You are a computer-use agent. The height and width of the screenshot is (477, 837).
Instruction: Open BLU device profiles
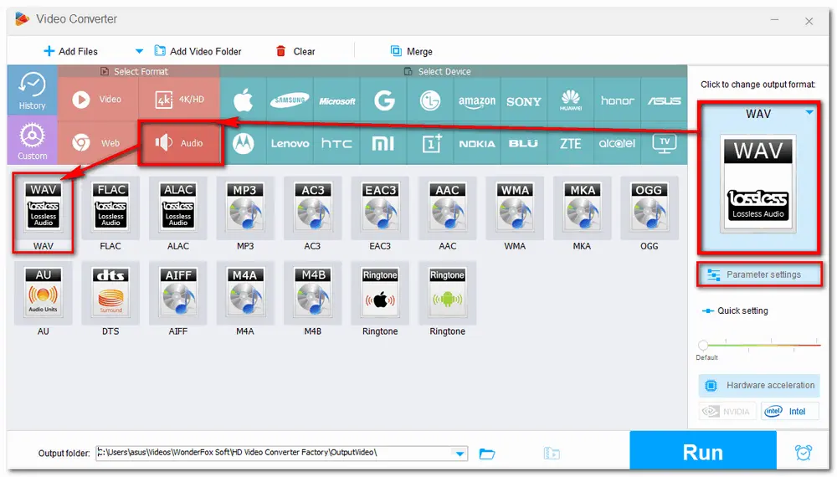click(524, 144)
